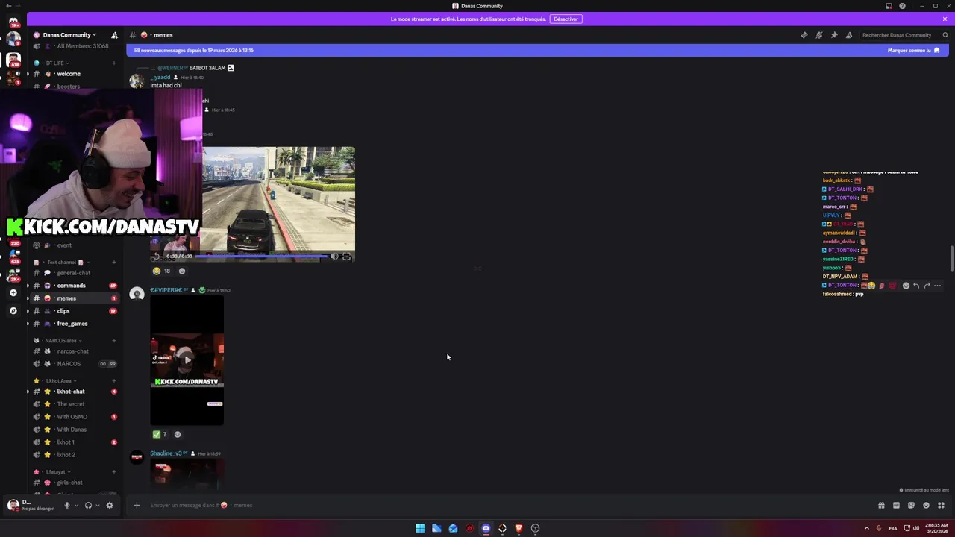The width and height of the screenshot is (955, 537).
Task: Open the general-chat channel
Action: [x=74, y=273]
